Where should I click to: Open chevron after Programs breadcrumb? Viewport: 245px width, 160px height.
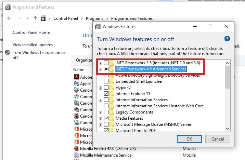coord(107,18)
